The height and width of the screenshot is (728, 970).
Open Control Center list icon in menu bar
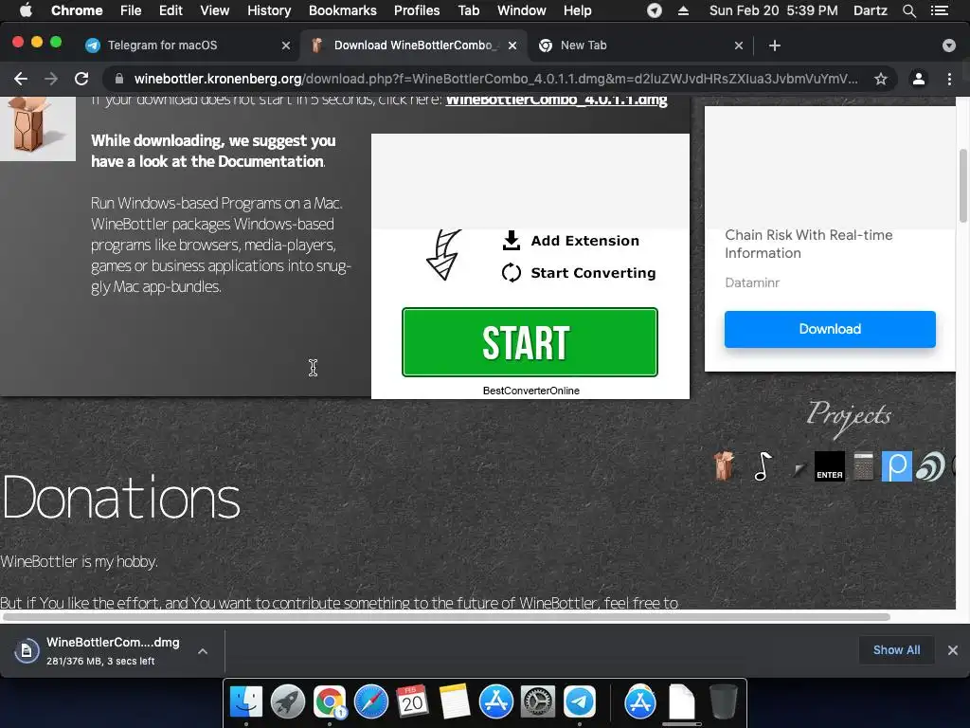[x=939, y=10]
